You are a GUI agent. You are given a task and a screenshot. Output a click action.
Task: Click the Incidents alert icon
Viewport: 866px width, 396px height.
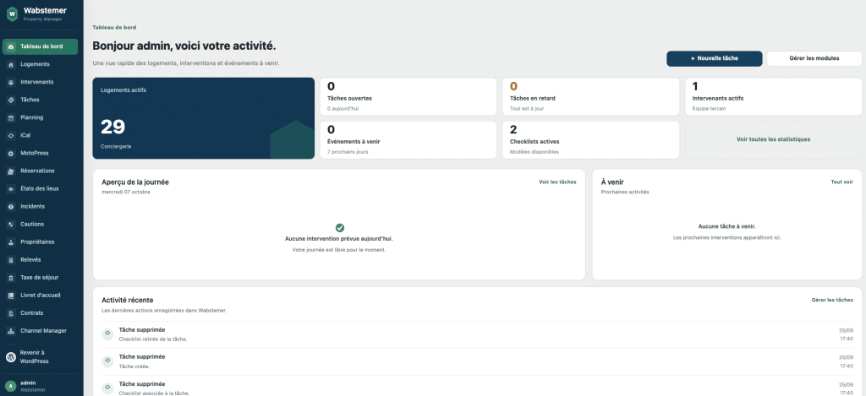point(10,206)
